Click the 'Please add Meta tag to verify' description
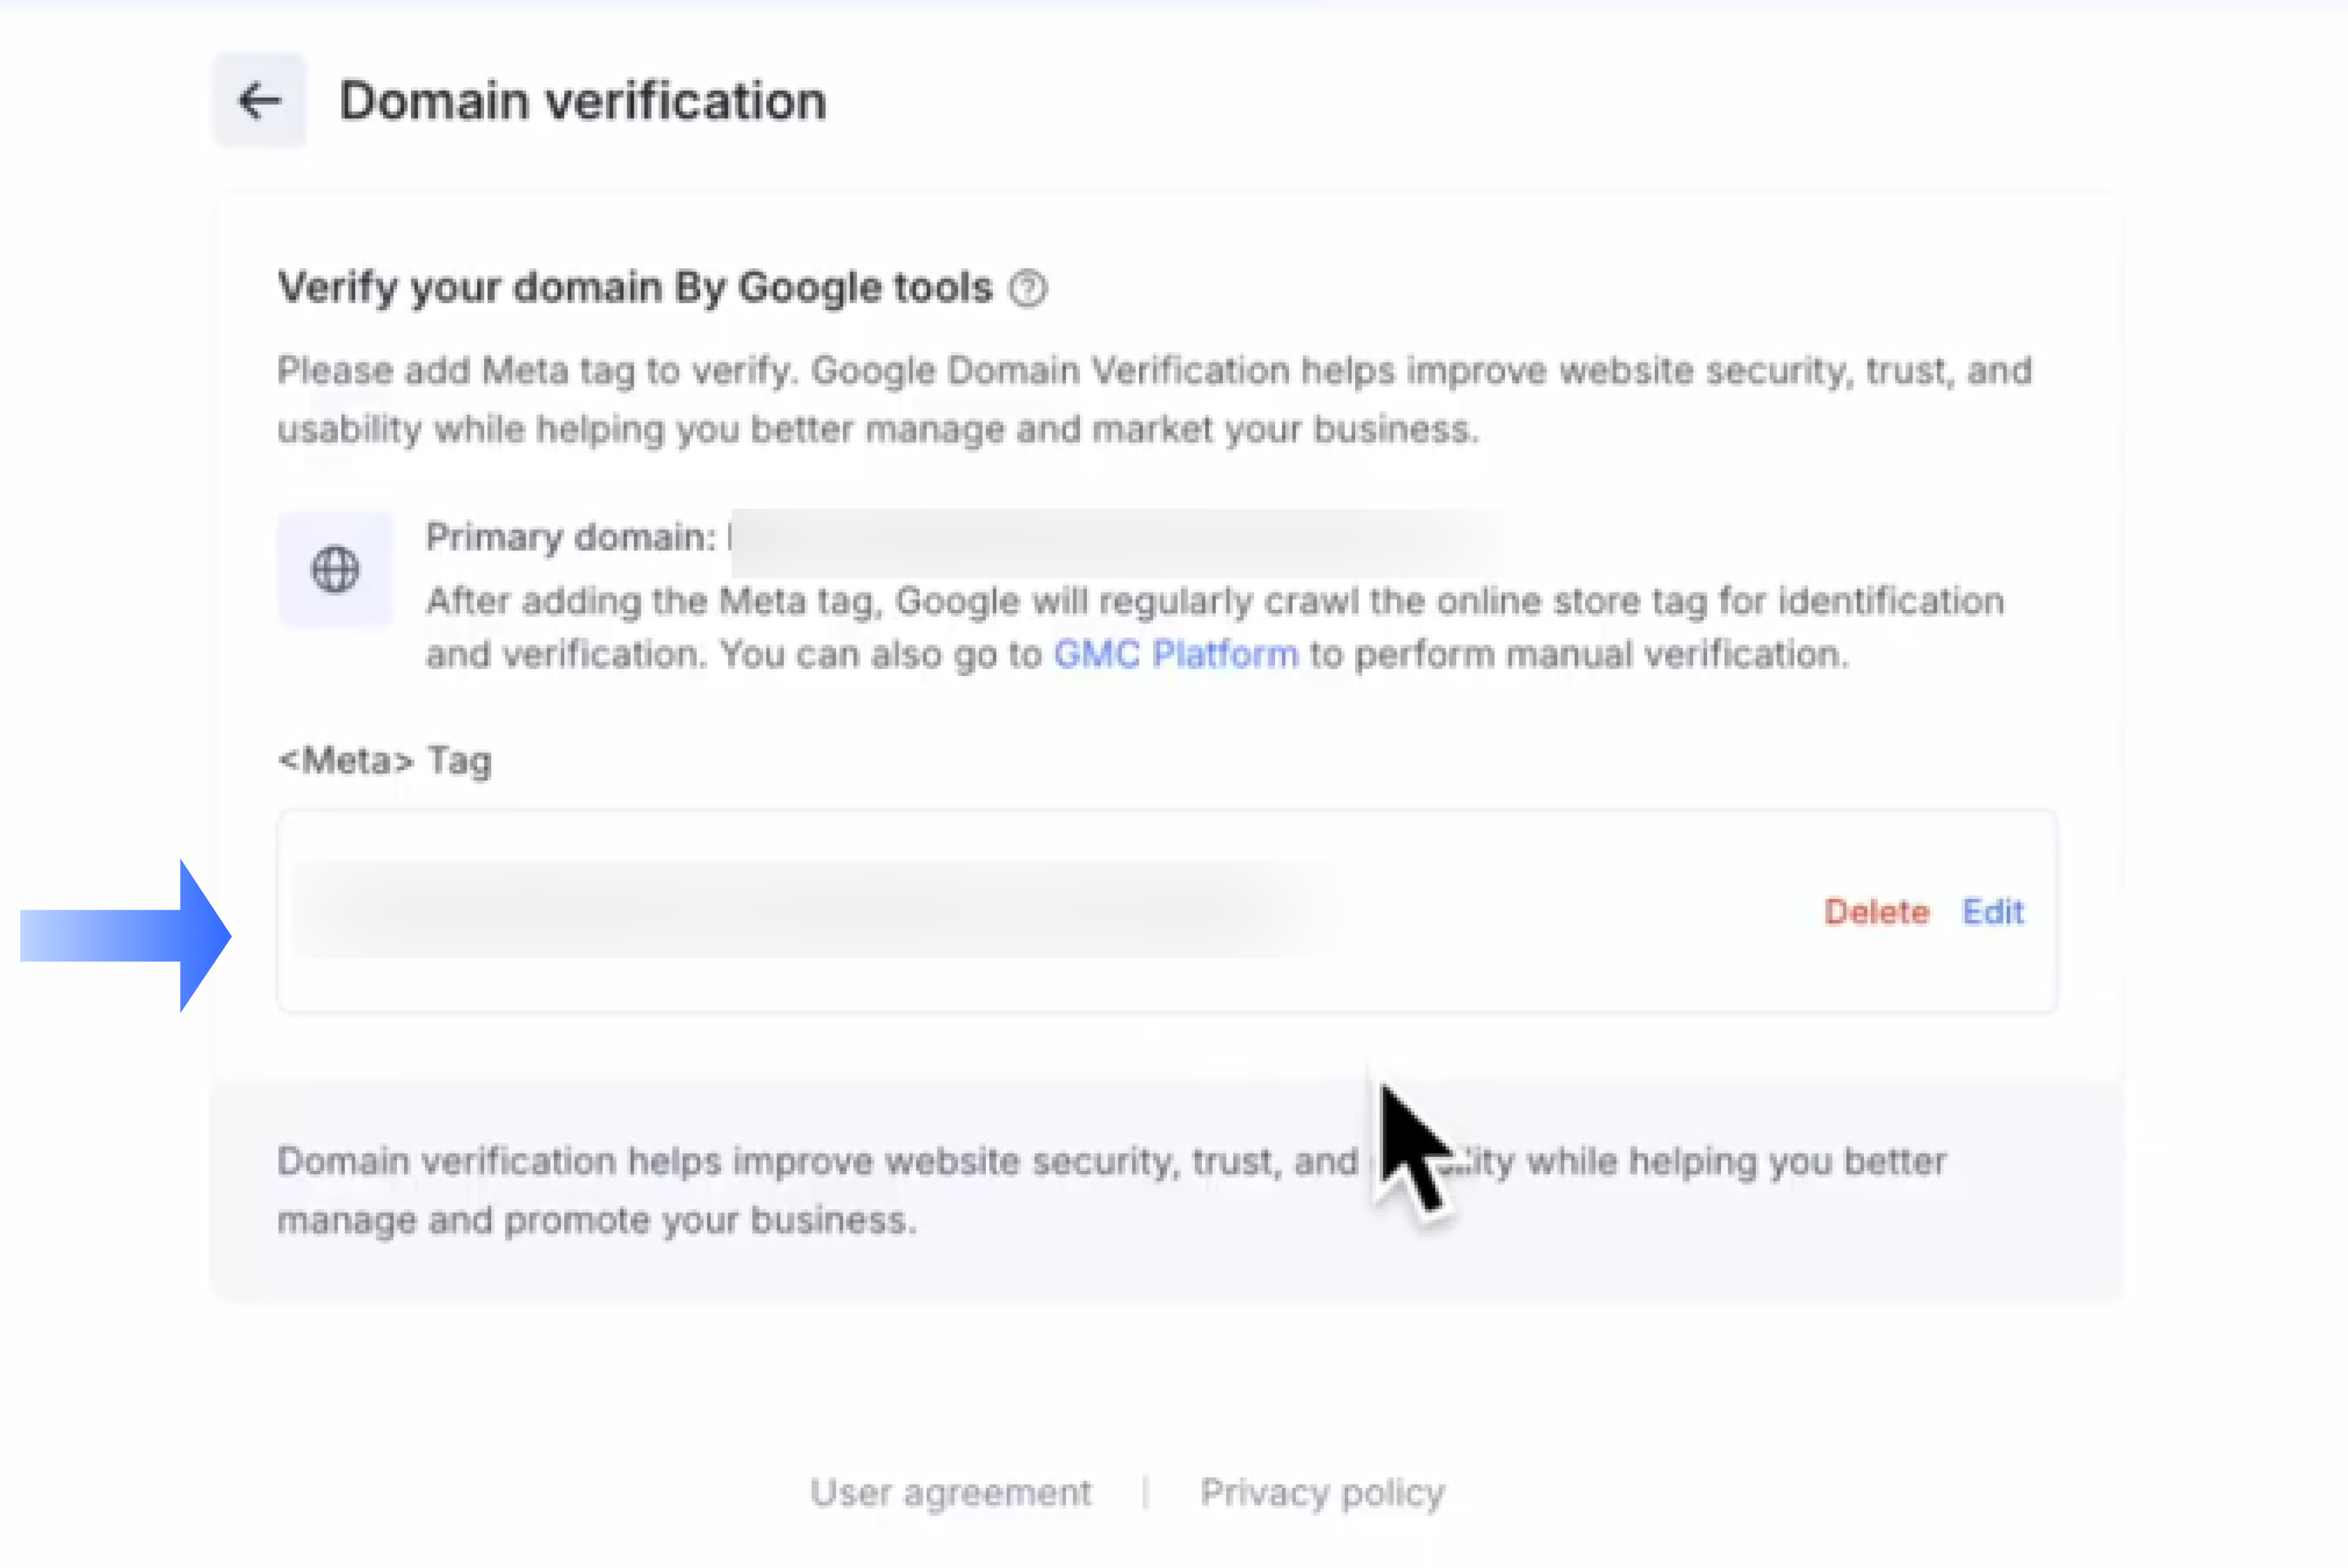This screenshot has width=2348, height=1568. click(x=1155, y=400)
